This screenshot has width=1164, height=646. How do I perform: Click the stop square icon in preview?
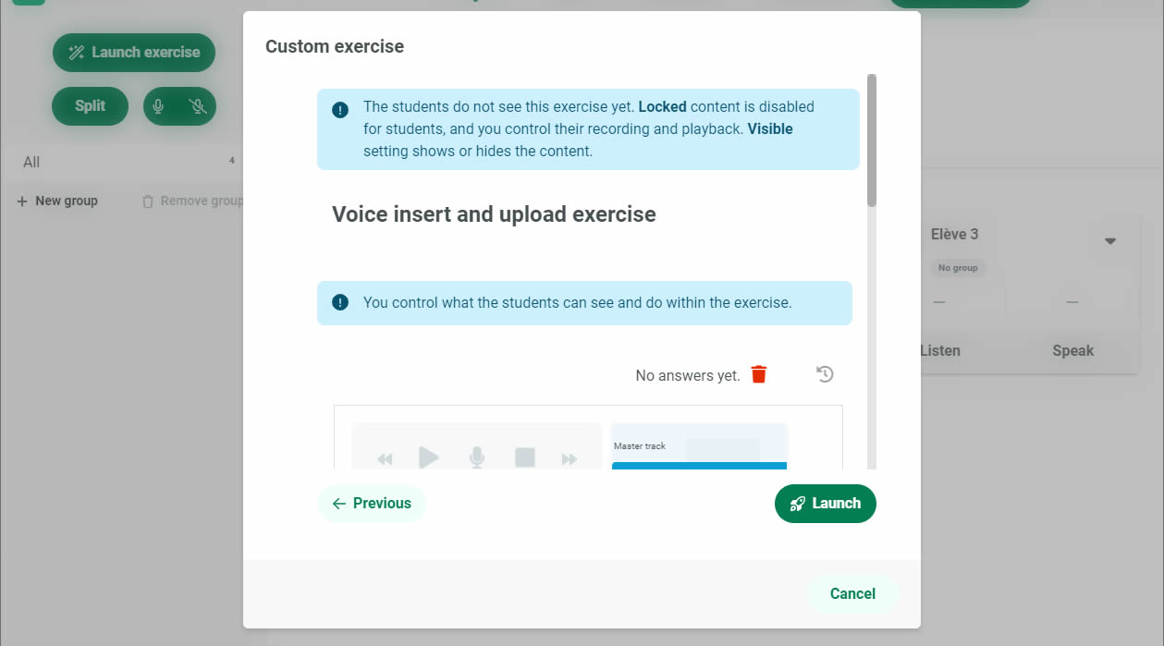[x=525, y=457]
